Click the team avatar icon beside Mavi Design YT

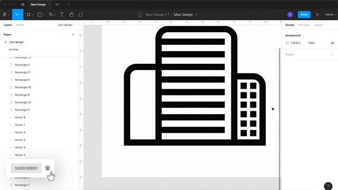point(139,15)
